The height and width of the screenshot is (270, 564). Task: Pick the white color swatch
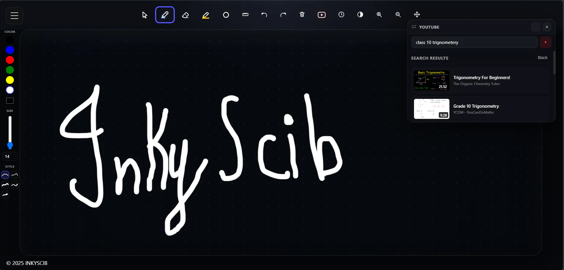(10, 90)
